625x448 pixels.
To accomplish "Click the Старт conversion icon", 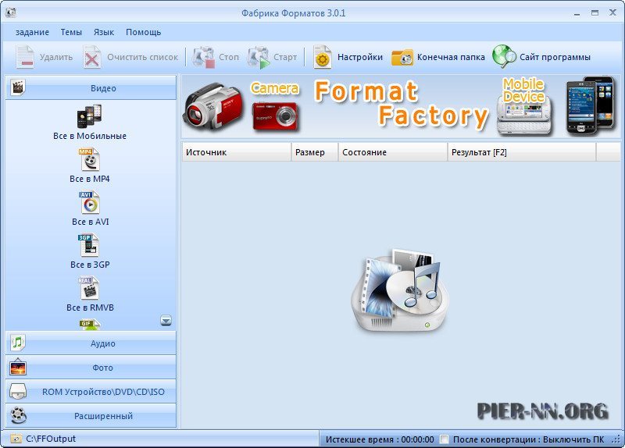I will tap(259, 57).
